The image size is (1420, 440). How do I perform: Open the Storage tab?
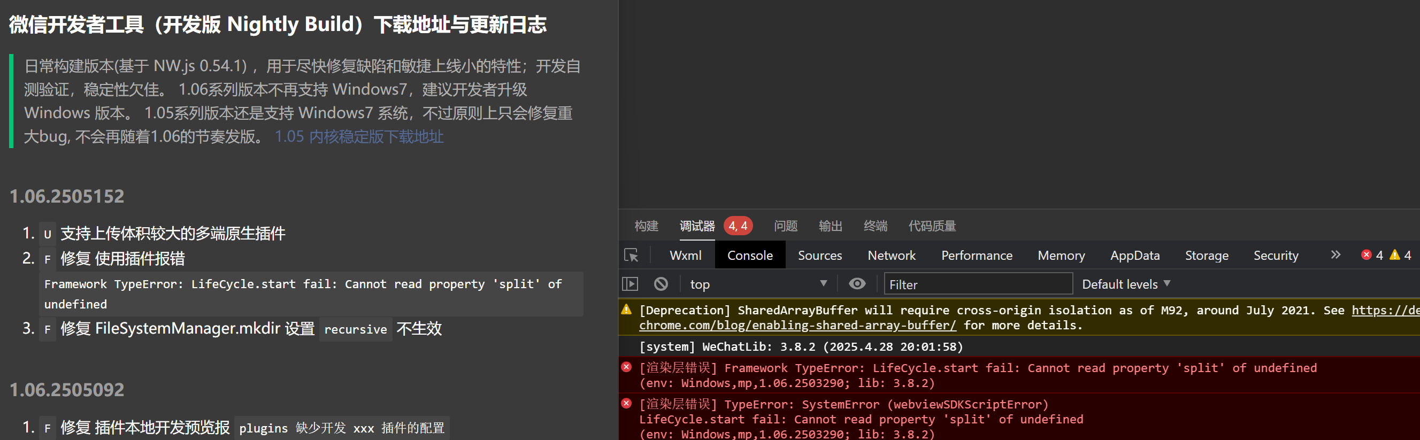click(1207, 256)
